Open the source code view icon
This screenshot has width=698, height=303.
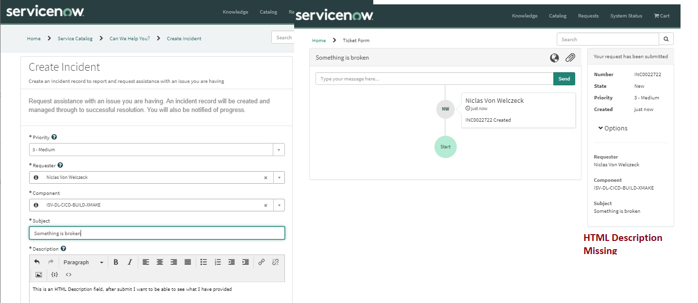click(x=68, y=274)
